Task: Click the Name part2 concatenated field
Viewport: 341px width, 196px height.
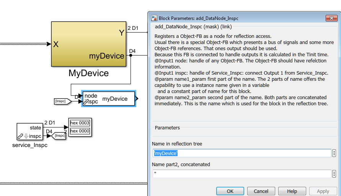Action: tap(241, 174)
